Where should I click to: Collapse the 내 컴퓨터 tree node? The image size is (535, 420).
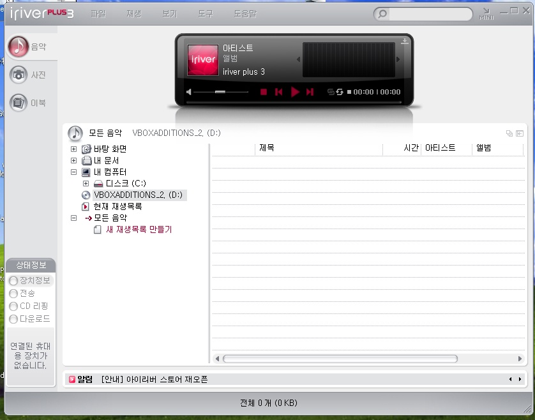[73, 172]
